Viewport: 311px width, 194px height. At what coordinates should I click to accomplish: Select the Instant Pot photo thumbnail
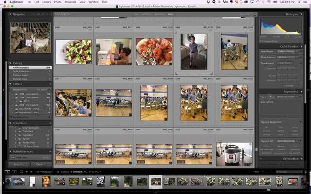click(234, 153)
